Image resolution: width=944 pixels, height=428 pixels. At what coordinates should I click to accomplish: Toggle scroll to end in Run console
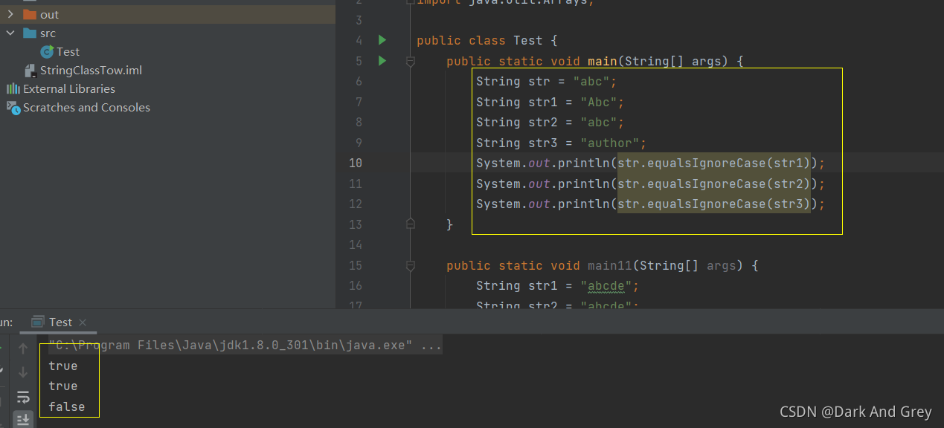point(23,420)
